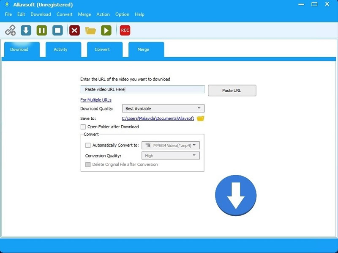The image size is (338, 253).
Task: Pause download using green pause icon
Action: (42, 30)
